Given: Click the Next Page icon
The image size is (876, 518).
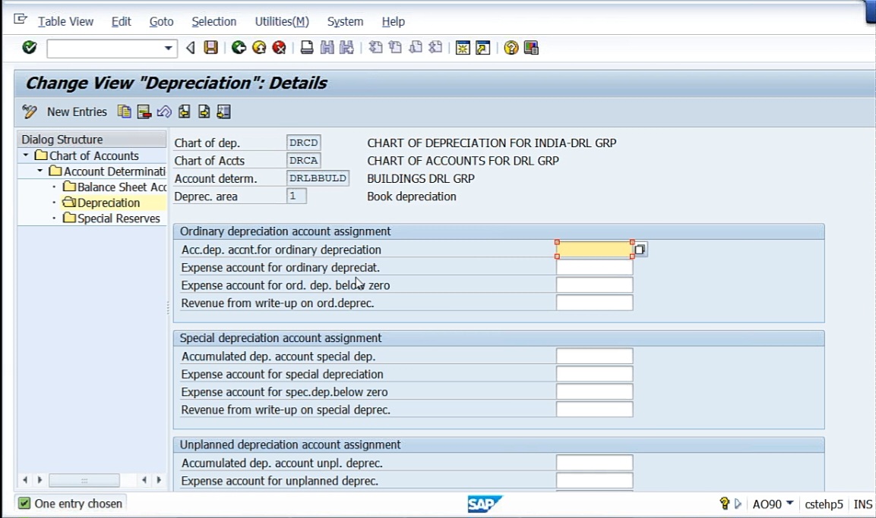Looking at the screenshot, I should pos(415,48).
